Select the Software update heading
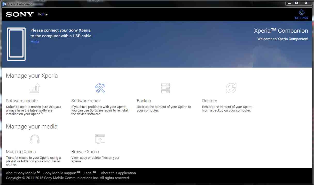 coord(22,101)
